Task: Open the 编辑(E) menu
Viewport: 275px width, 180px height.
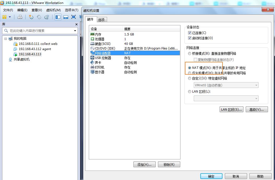Action: [22, 10]
